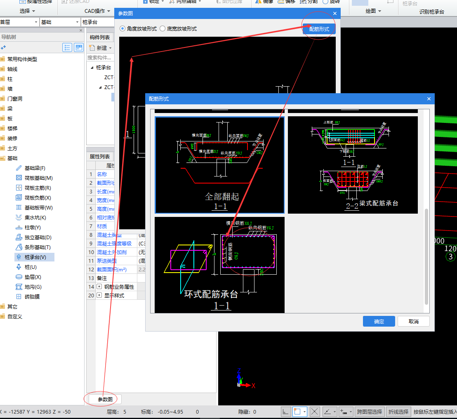Image resolution: width=457 pixels, height=419 pixels.
Task: Toggle 折线选择 in status bar
Action: coord(398,412)
